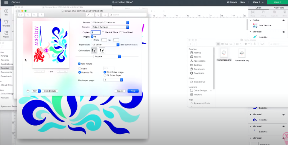
Task: Click the print dialog help question mark
Action: click(28, 91)
